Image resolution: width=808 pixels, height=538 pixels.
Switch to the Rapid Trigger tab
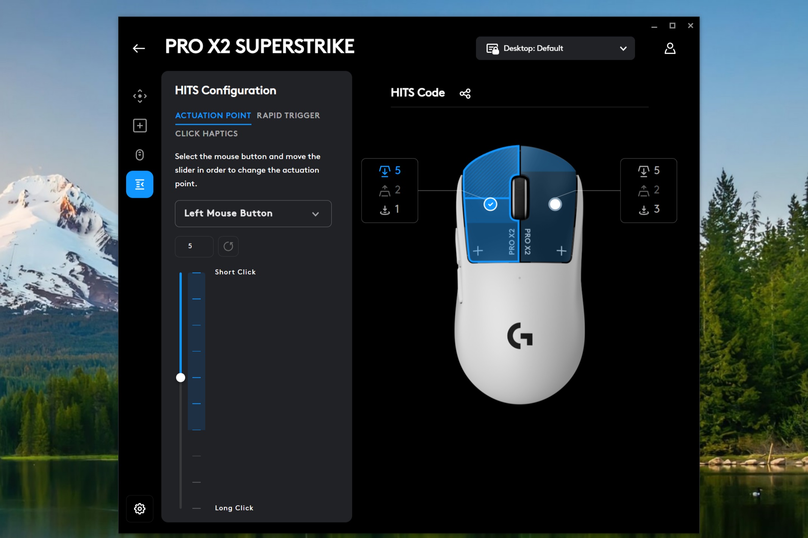(x=288, y=116)
